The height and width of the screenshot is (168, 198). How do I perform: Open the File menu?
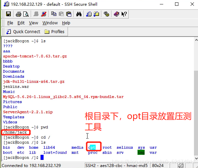pos(10,23)
